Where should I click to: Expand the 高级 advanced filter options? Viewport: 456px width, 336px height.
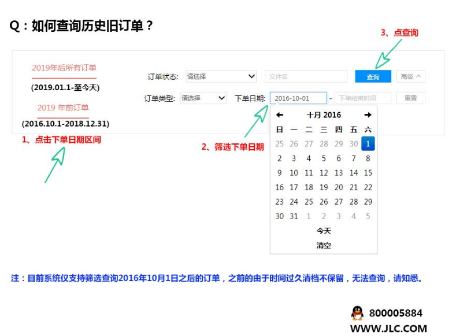(411, 76)
